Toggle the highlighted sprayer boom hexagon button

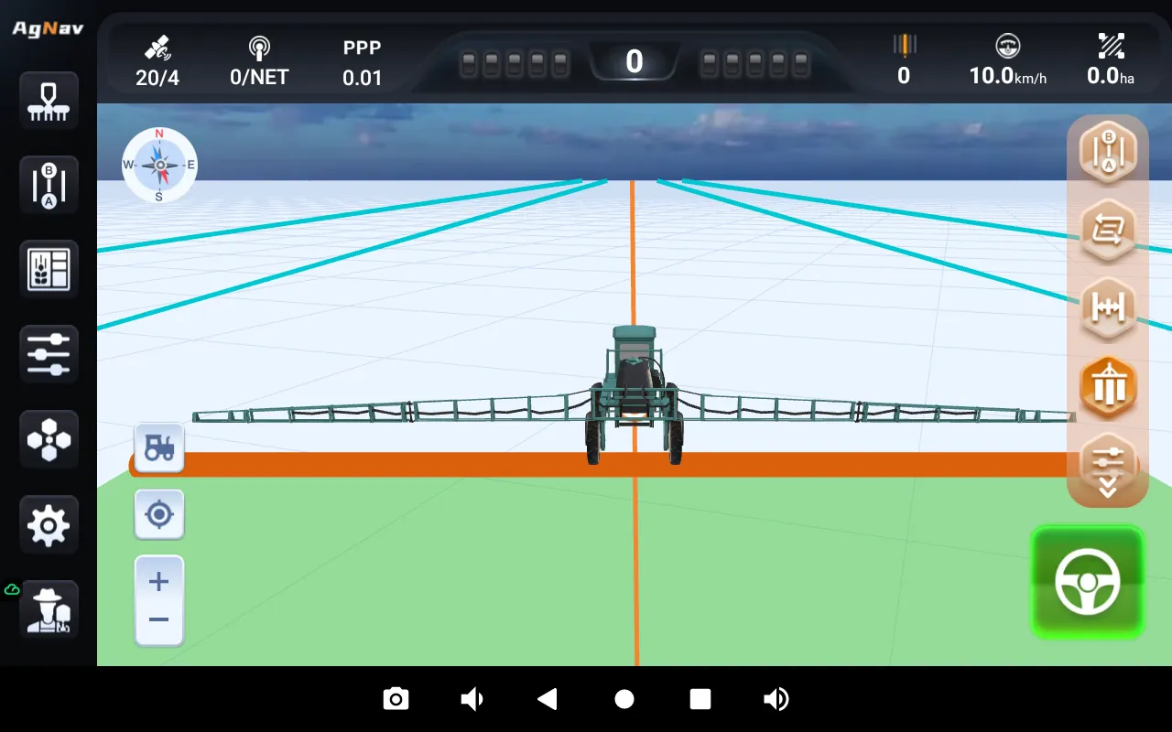click(x=1108, y=386)
